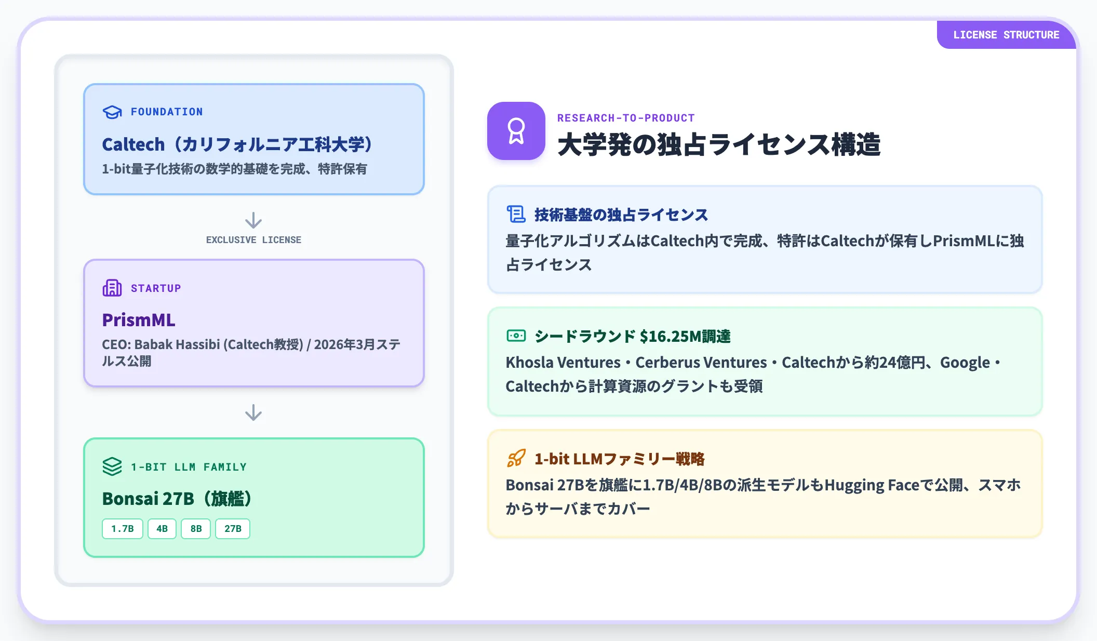The height and width of the screenshot is (641, 1097).
Task: Click the scroll icon beside 技術基盤の独占ライセンス
Action: [516, 214]
